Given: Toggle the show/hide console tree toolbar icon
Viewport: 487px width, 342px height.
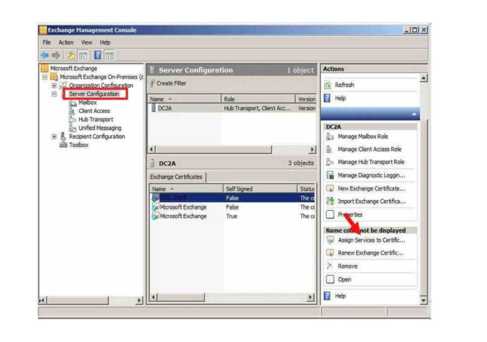Looking at the screenshot, I should click(83, 56).
